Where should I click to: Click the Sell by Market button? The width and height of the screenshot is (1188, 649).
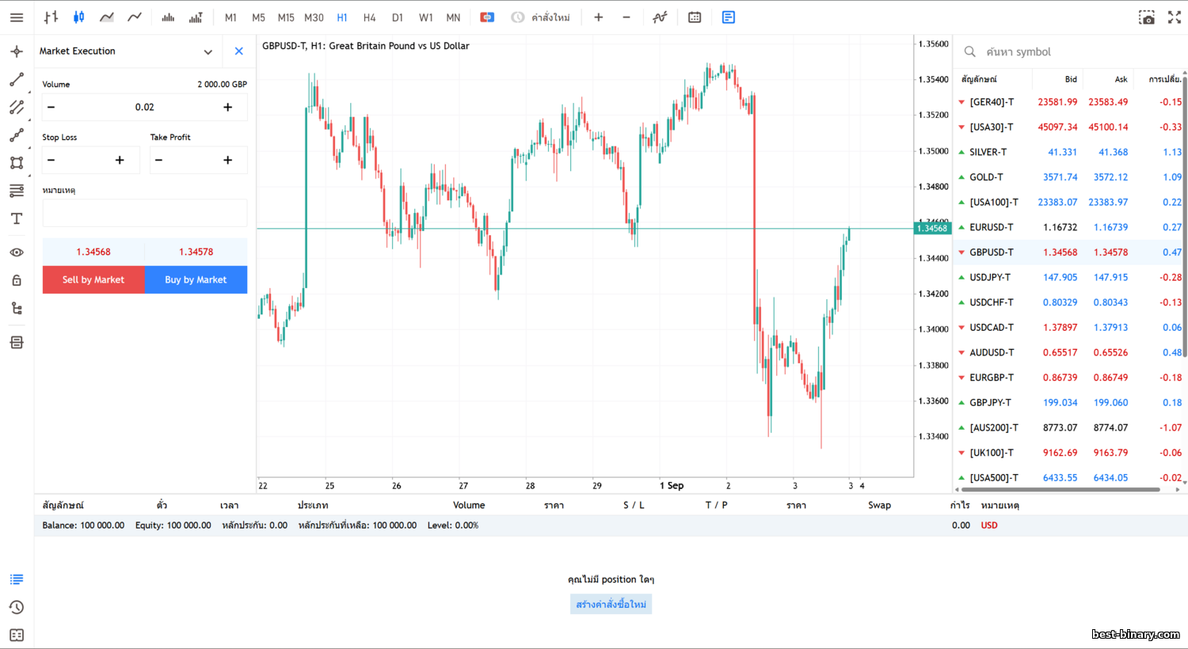click(93, 279)
